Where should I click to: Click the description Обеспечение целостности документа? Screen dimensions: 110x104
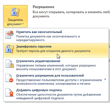[59, 96]
